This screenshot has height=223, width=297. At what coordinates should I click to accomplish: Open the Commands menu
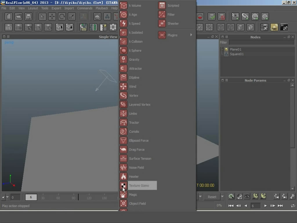[x=85, y=8]
